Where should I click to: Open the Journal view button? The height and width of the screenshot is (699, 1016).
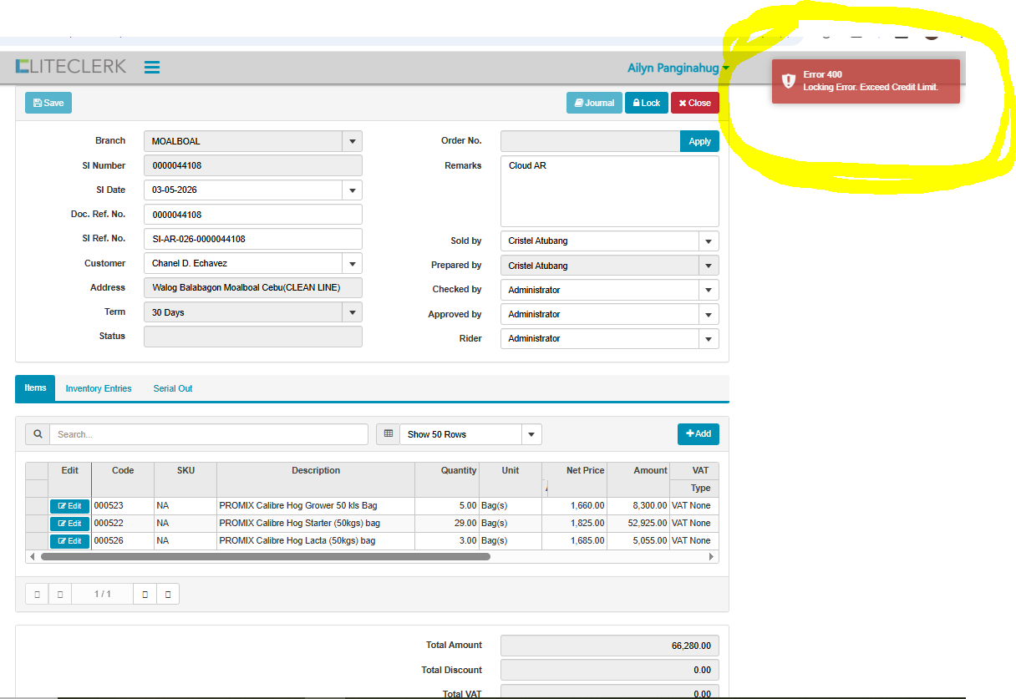pyautogui.click(x=594, y=103)
